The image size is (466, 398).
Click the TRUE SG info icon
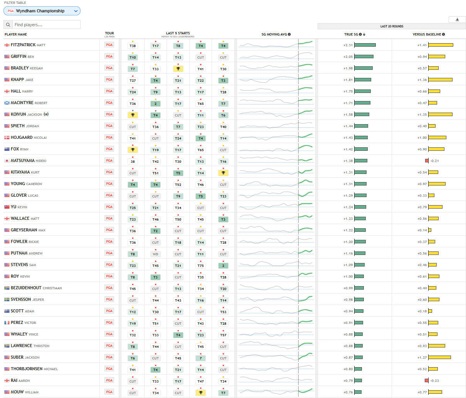pyautogui.click(x=360, y=34)
